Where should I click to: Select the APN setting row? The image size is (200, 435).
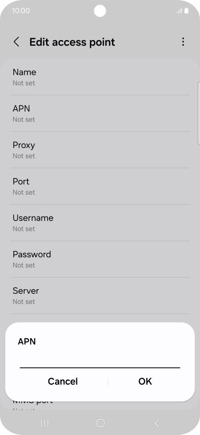(x=100, y=113)
